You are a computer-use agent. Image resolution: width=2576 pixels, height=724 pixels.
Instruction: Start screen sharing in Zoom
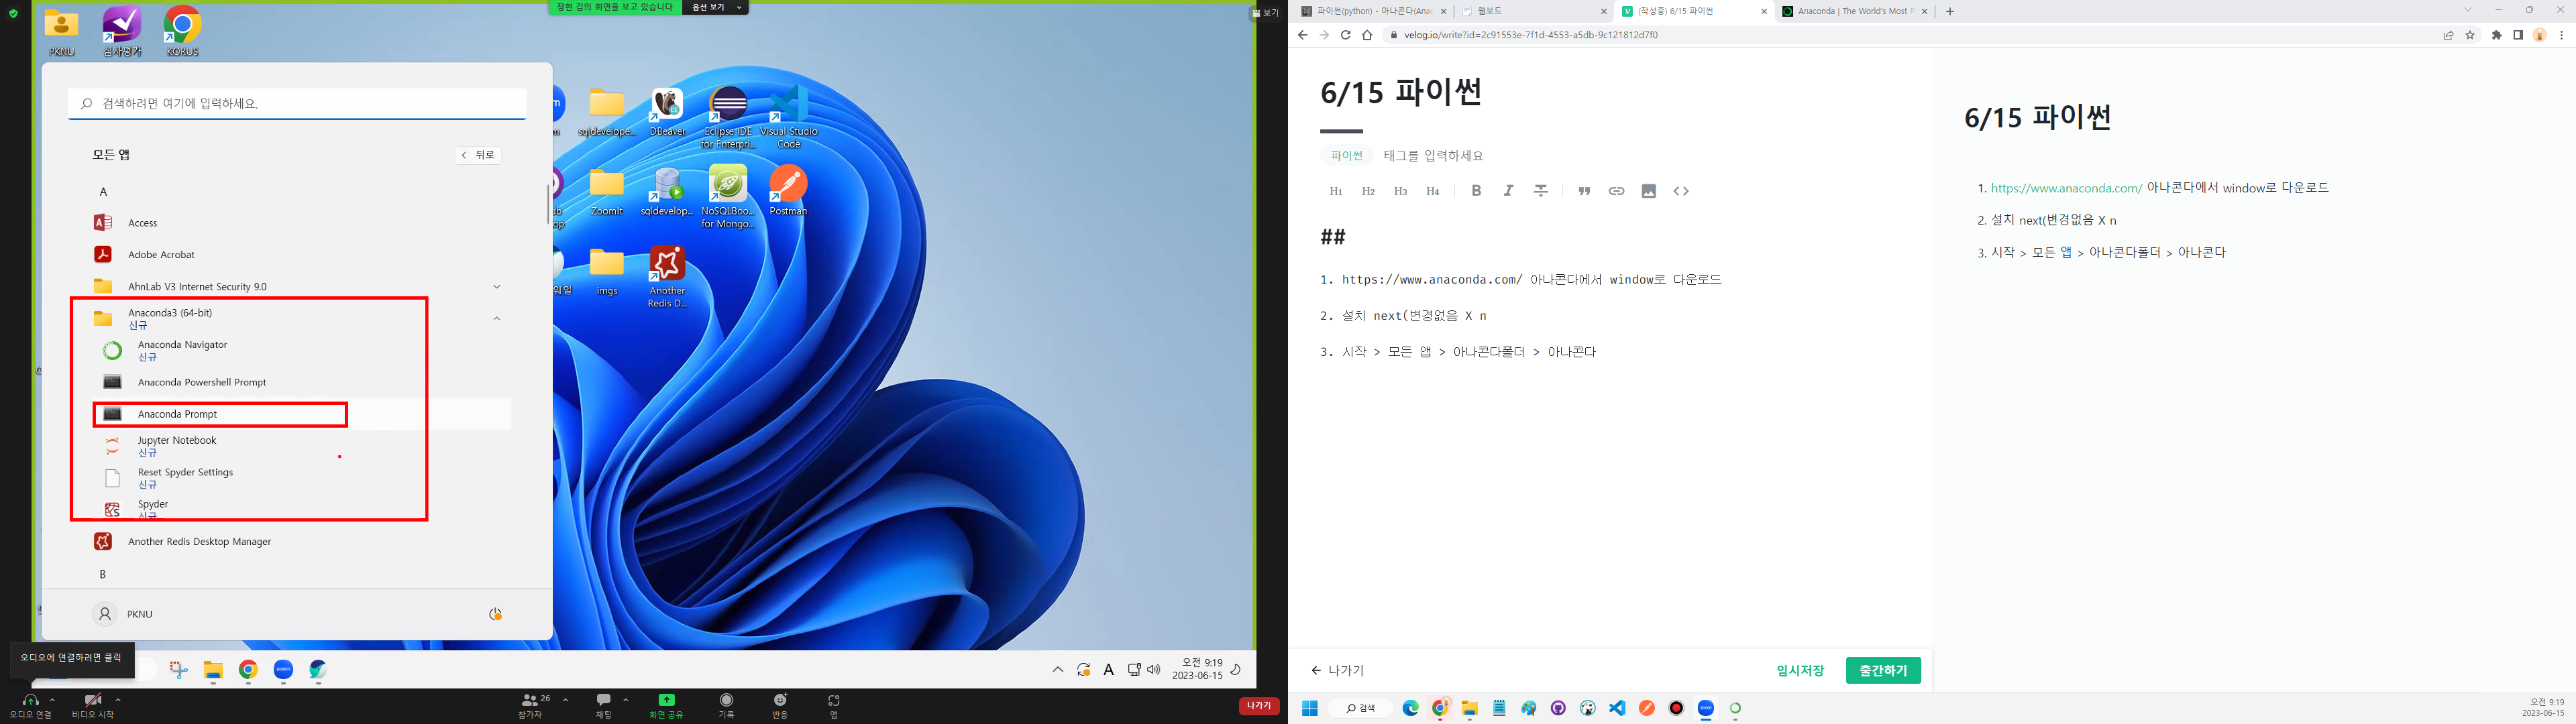click(x=666, y=705)
